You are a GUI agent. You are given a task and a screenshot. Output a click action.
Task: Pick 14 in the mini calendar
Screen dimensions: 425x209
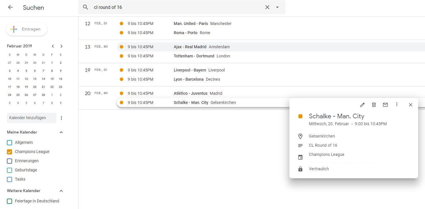pyautogui.click(x=43, y=79)
